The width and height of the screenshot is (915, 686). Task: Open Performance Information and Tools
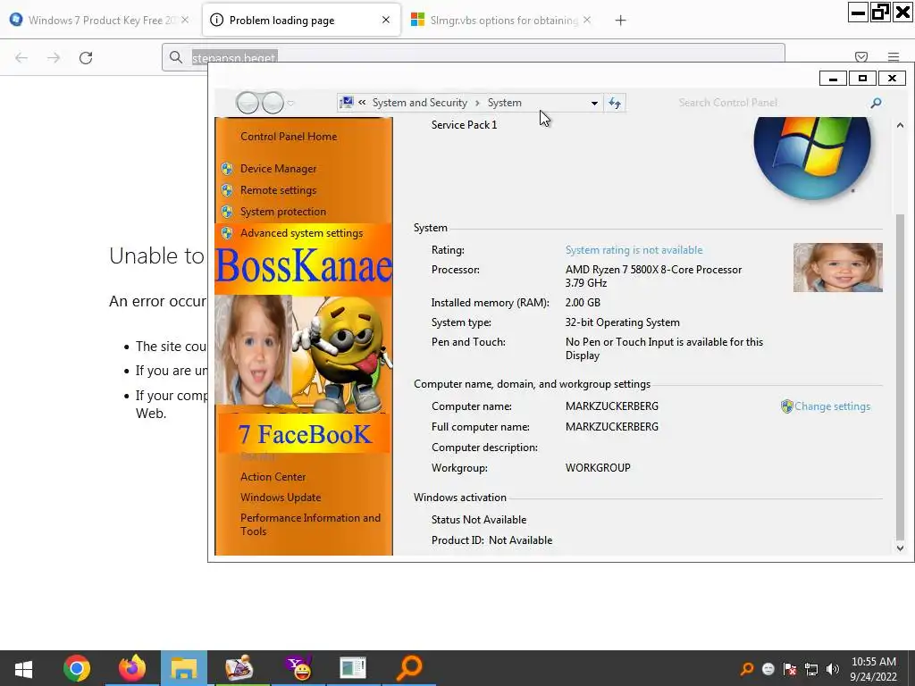(310, 524)
